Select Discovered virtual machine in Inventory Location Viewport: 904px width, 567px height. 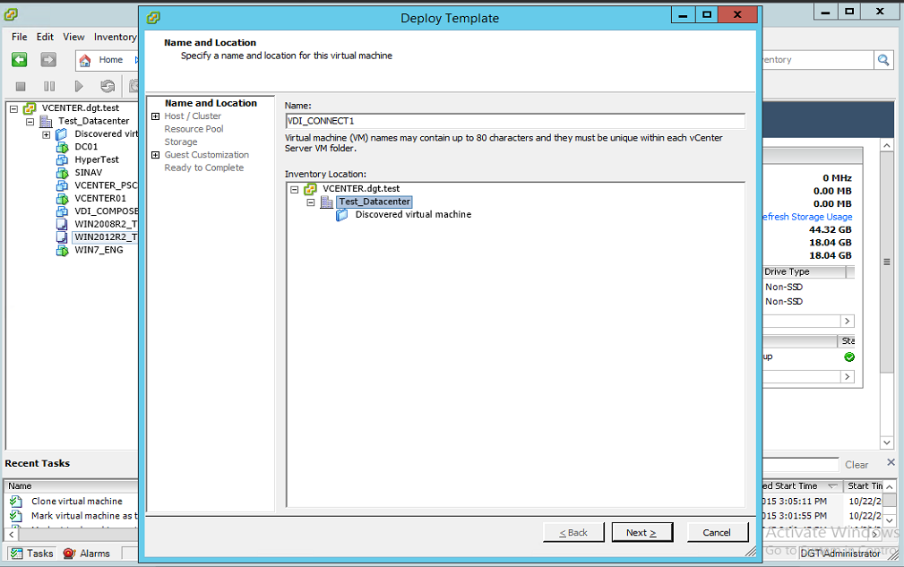coord(413,214)
